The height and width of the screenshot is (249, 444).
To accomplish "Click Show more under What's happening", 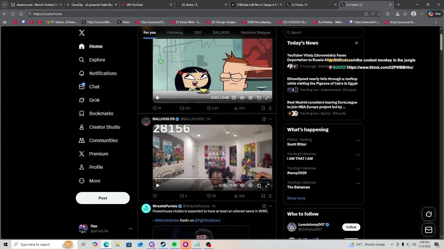I will (296, 199).
